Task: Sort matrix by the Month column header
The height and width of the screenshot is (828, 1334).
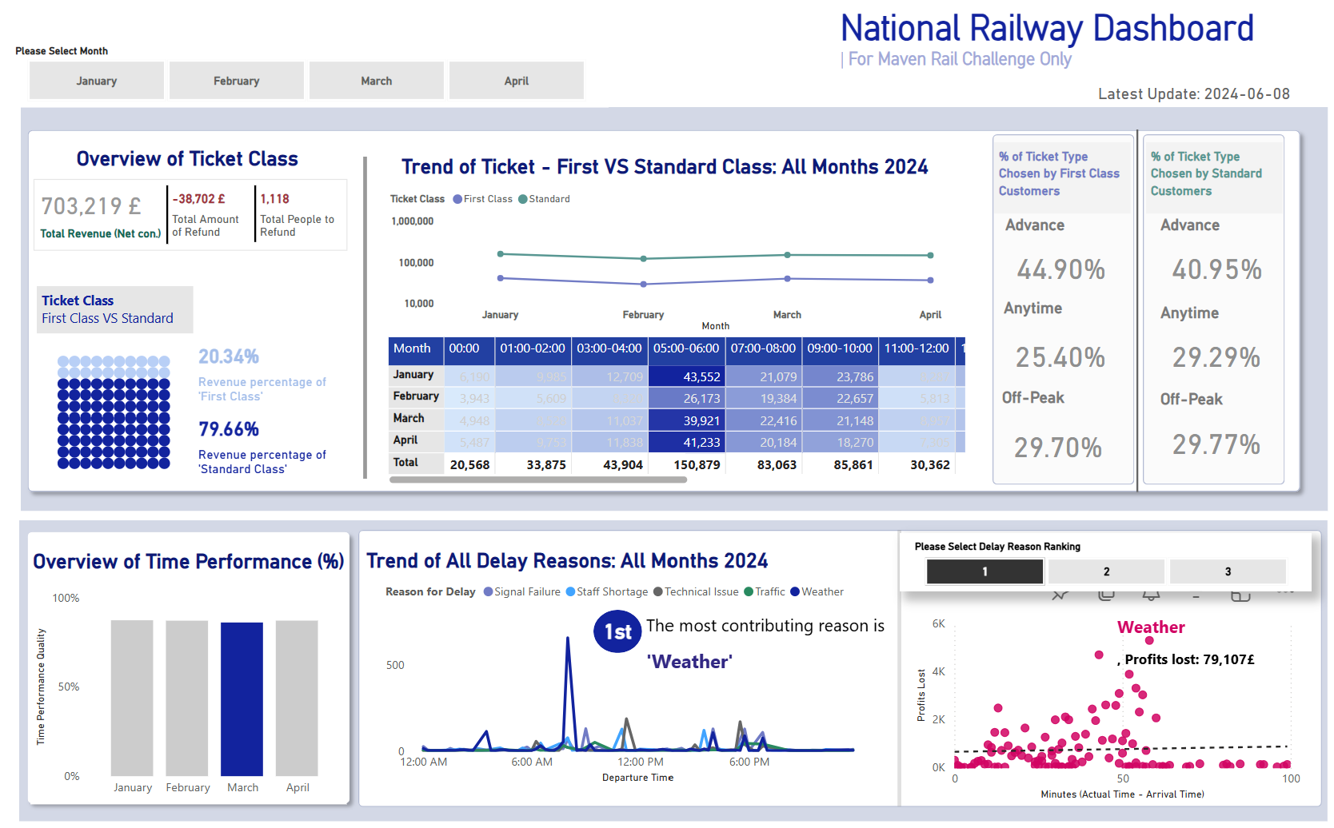Action: tap(413, 348)
